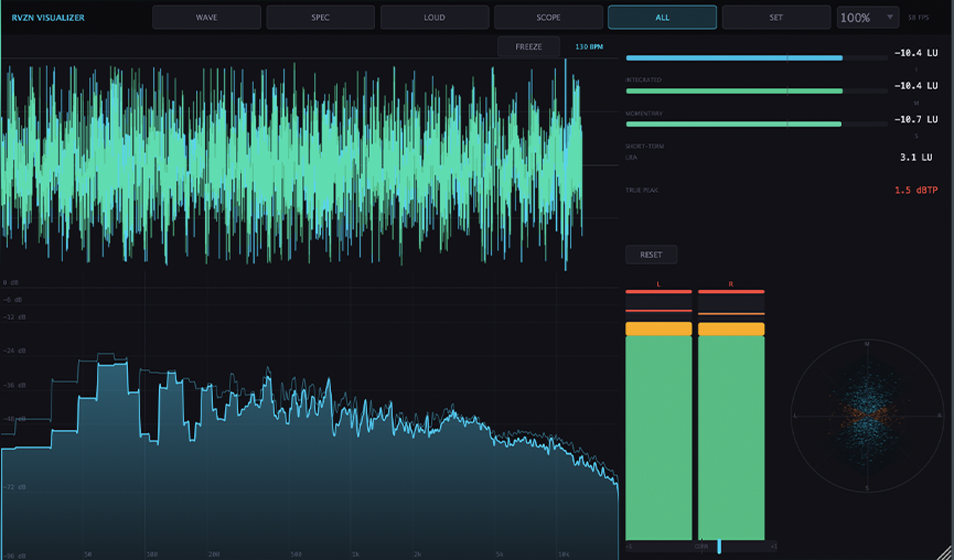Open the SET settings tab
The height and width of the screenshot is (560, 954).
pos(776,17)
